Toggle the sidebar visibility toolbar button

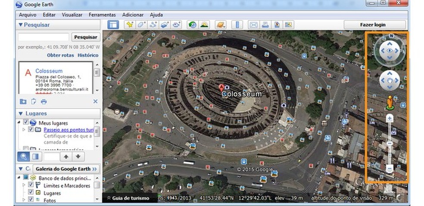[113, 25]
